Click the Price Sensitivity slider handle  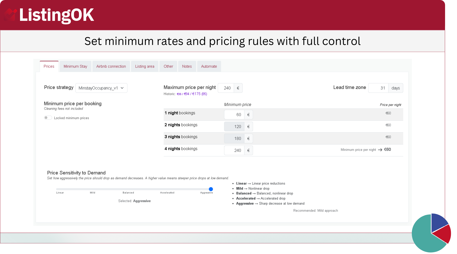pos(211,189)
